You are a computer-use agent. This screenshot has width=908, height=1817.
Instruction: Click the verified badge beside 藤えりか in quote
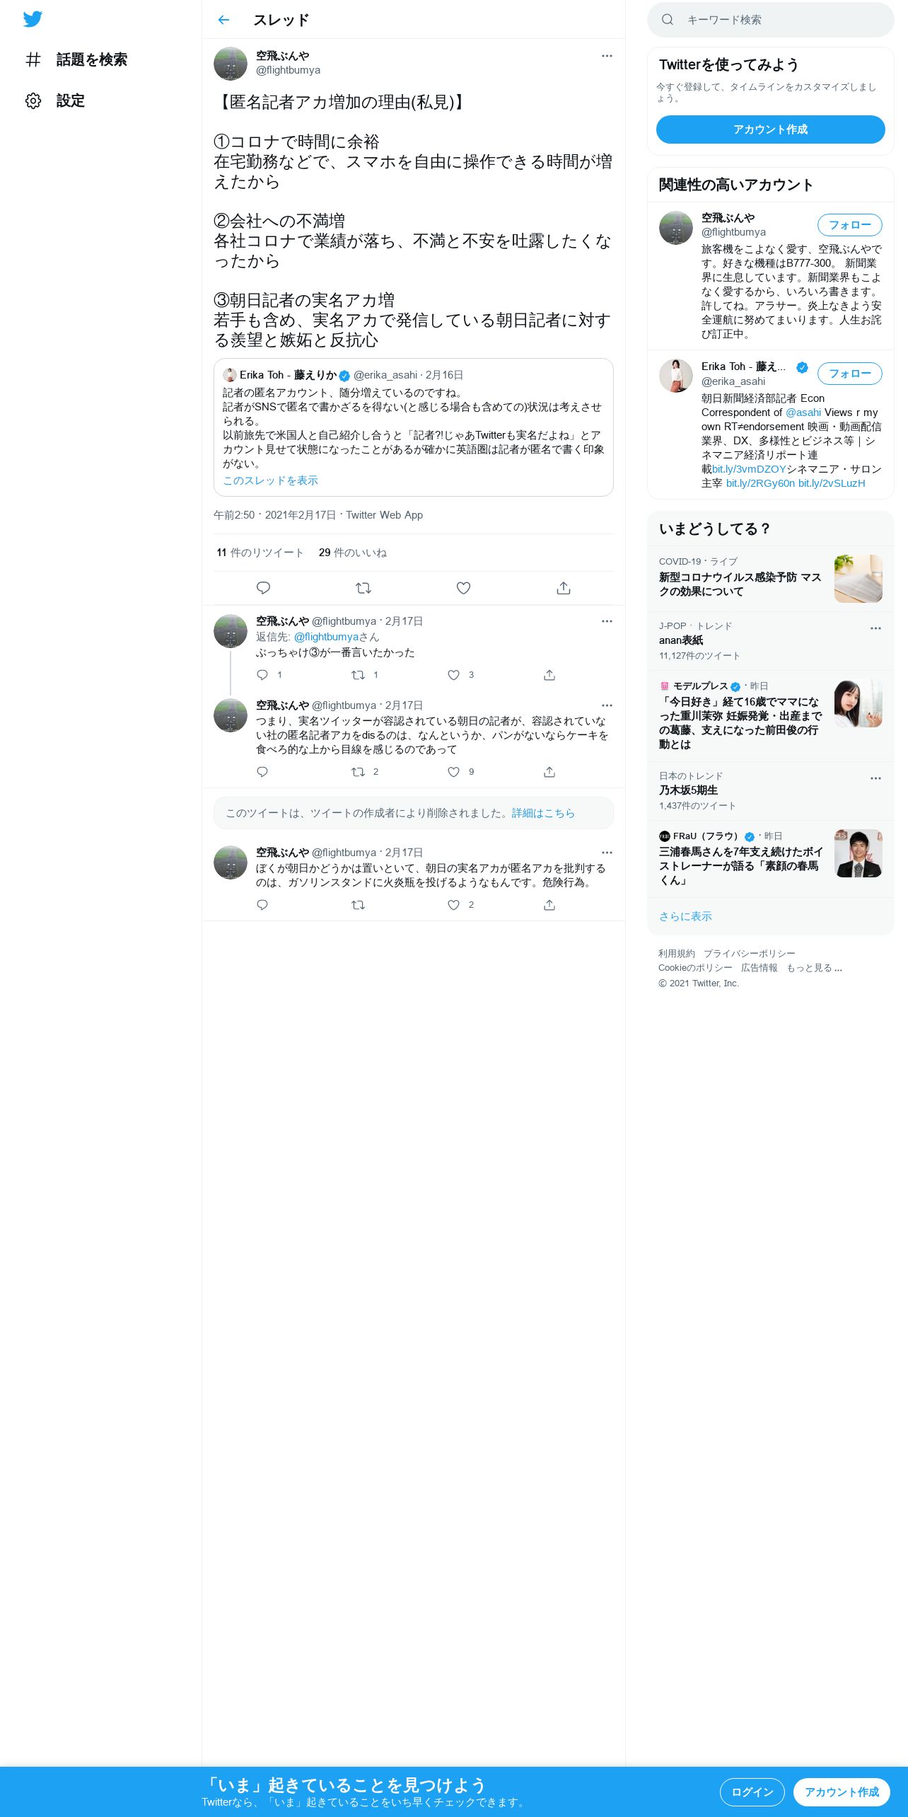(344, 376)
